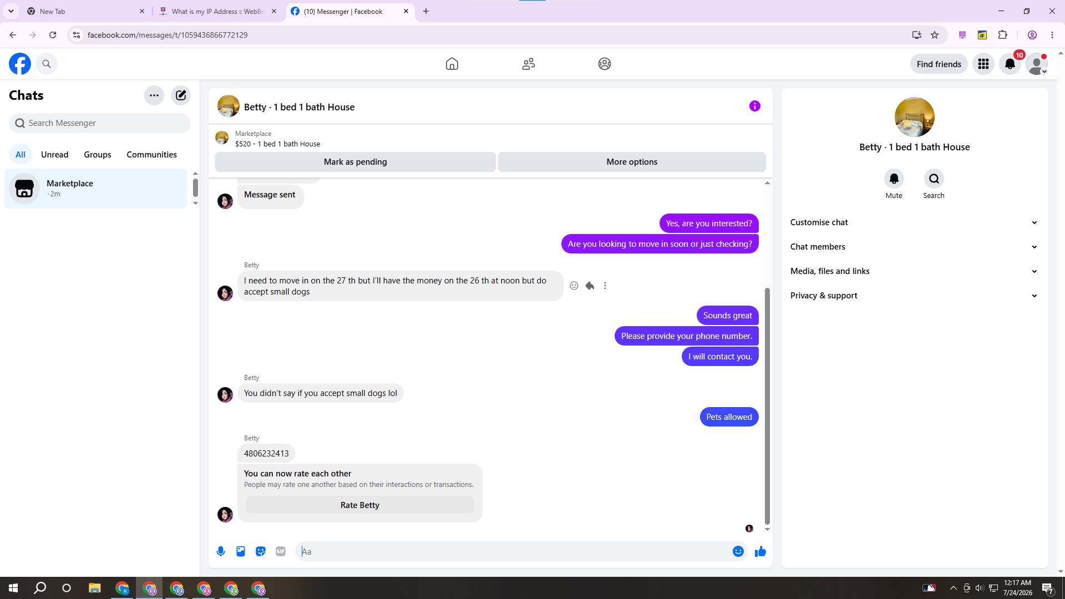
Task: Choose a GIF from the GIF icon
Action: 281,551
